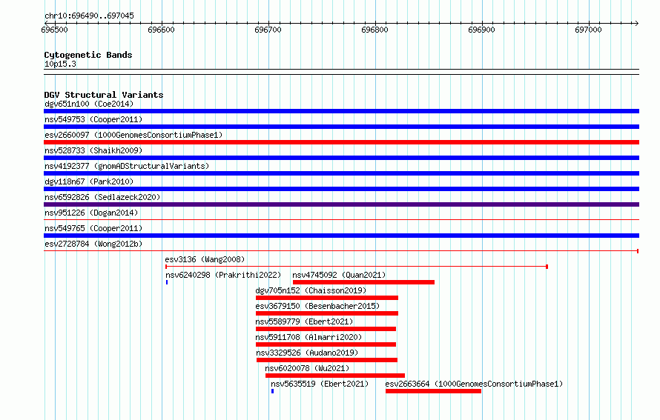
Task: Click ruler position 696600
Action: [x=161, y=30]
